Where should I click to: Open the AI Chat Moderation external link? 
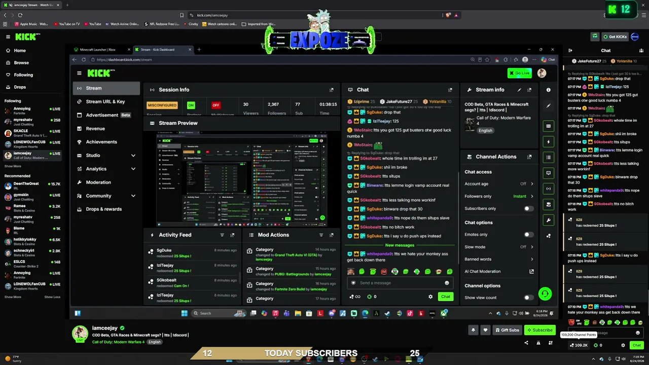point(531,272)
